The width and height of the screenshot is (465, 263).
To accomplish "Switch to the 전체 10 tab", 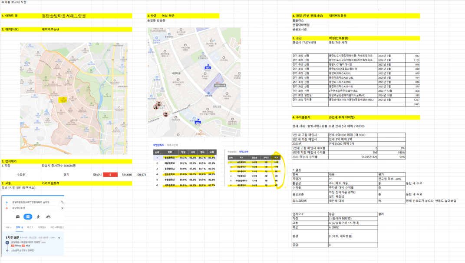I will coord(19,227).
